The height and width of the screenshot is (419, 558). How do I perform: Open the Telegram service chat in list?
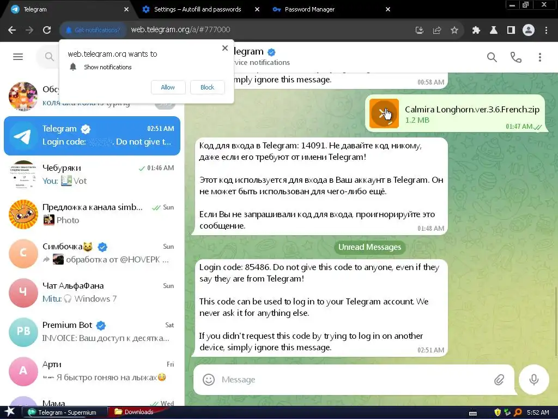(x=92, y=136)
